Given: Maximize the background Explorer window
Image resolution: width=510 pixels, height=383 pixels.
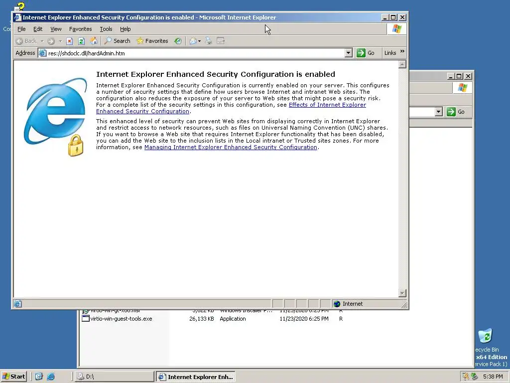Looking at the screenshot, I should click(459, 76).
